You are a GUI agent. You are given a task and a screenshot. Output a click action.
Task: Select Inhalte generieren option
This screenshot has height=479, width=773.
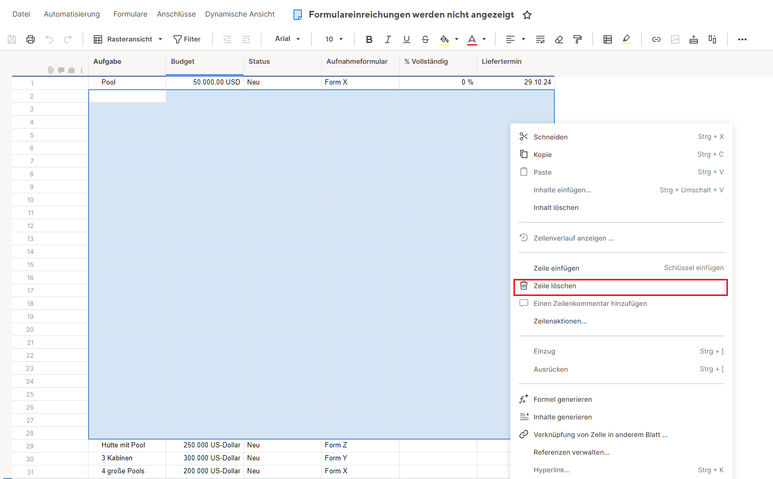click(622, 417)
